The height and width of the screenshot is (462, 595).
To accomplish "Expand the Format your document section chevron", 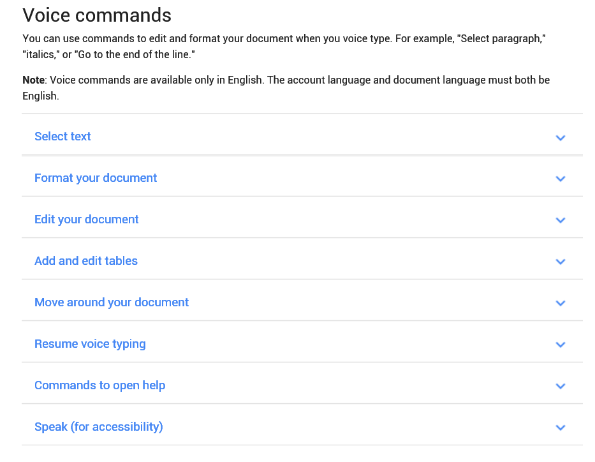I will 561,179.
